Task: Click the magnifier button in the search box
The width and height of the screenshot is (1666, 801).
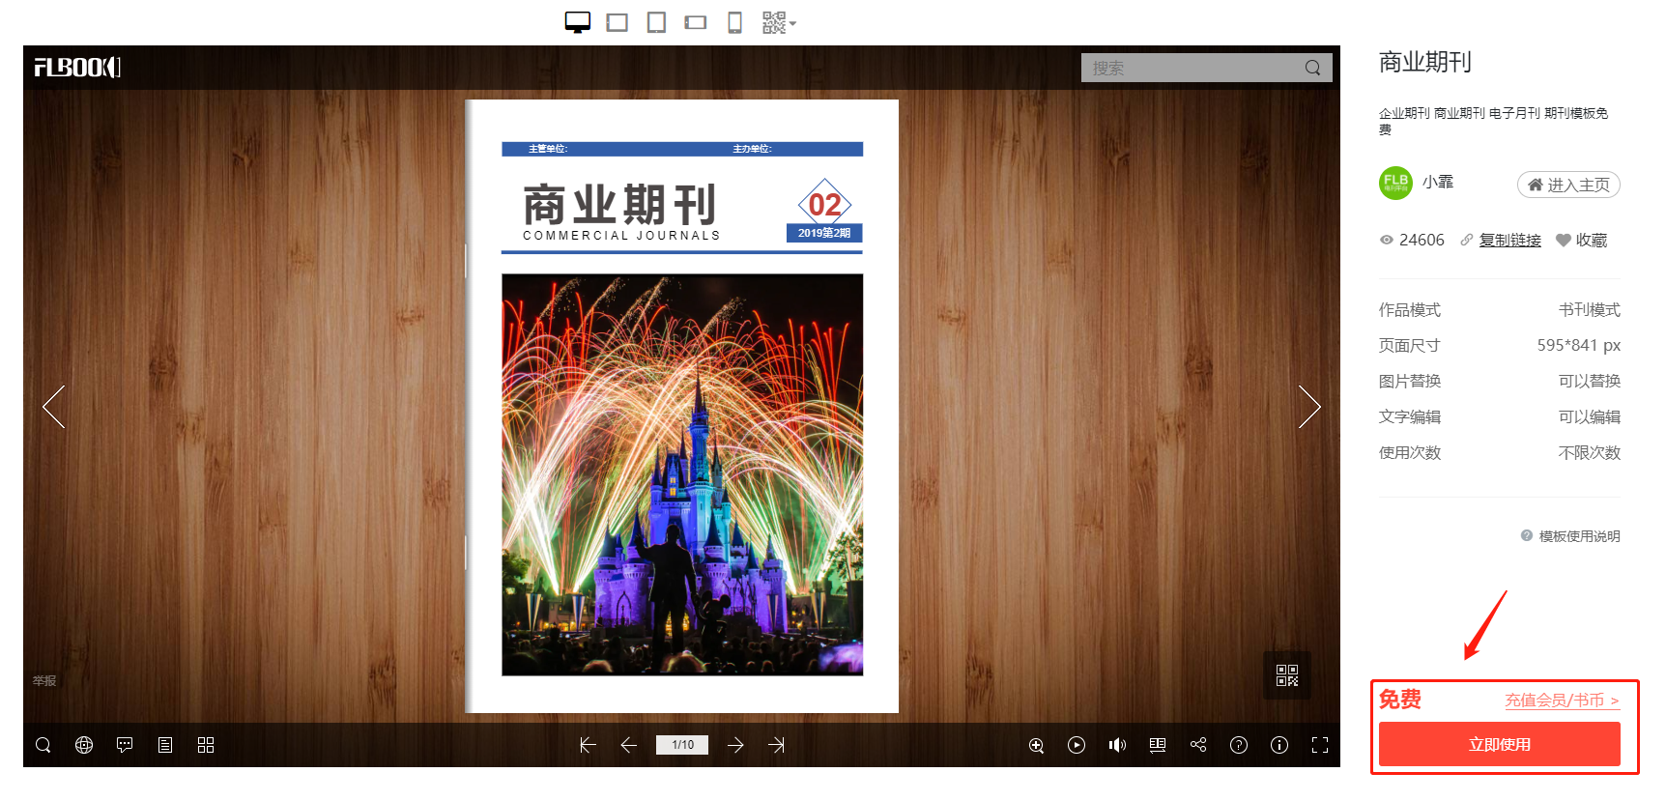Action: tap(1312, 68)
